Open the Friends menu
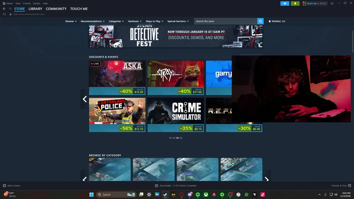The image size is (354, 199). coord(27,3)
